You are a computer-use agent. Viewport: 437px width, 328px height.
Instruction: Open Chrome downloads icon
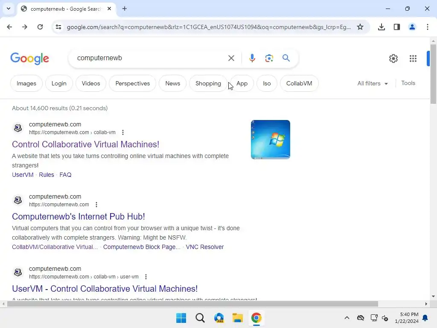(x=381, y=27)
